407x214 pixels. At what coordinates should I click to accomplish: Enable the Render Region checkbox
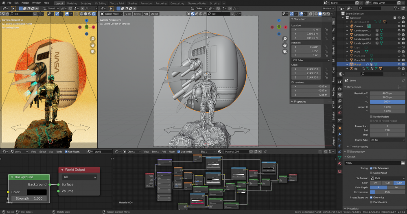tap(371, 117)
